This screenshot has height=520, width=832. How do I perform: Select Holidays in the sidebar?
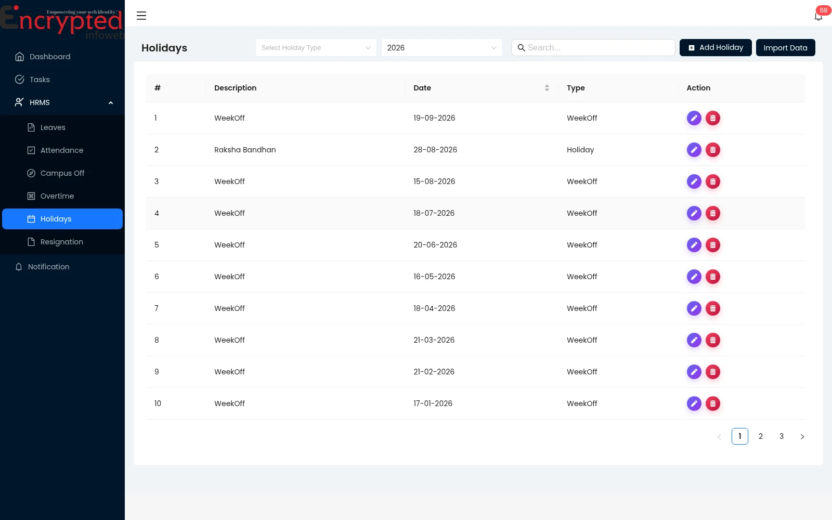pyautogui.click(x=62, y=219)
